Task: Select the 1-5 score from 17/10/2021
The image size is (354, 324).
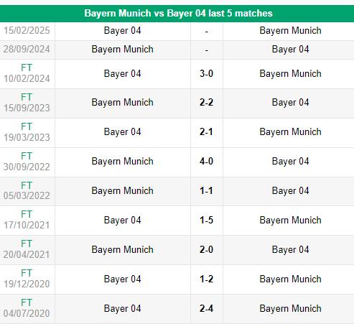Action: point(206,221)
